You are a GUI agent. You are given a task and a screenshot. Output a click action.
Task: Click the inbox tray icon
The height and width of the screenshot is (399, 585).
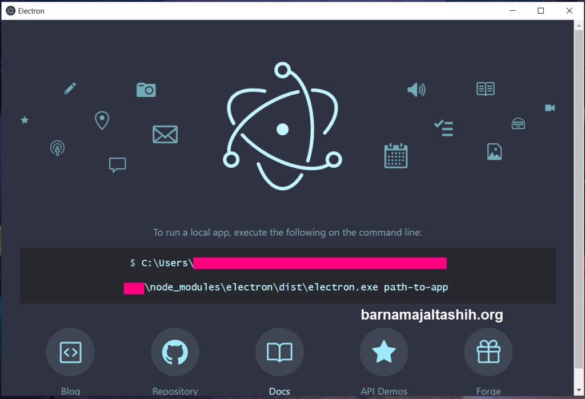tap(518, 123)
